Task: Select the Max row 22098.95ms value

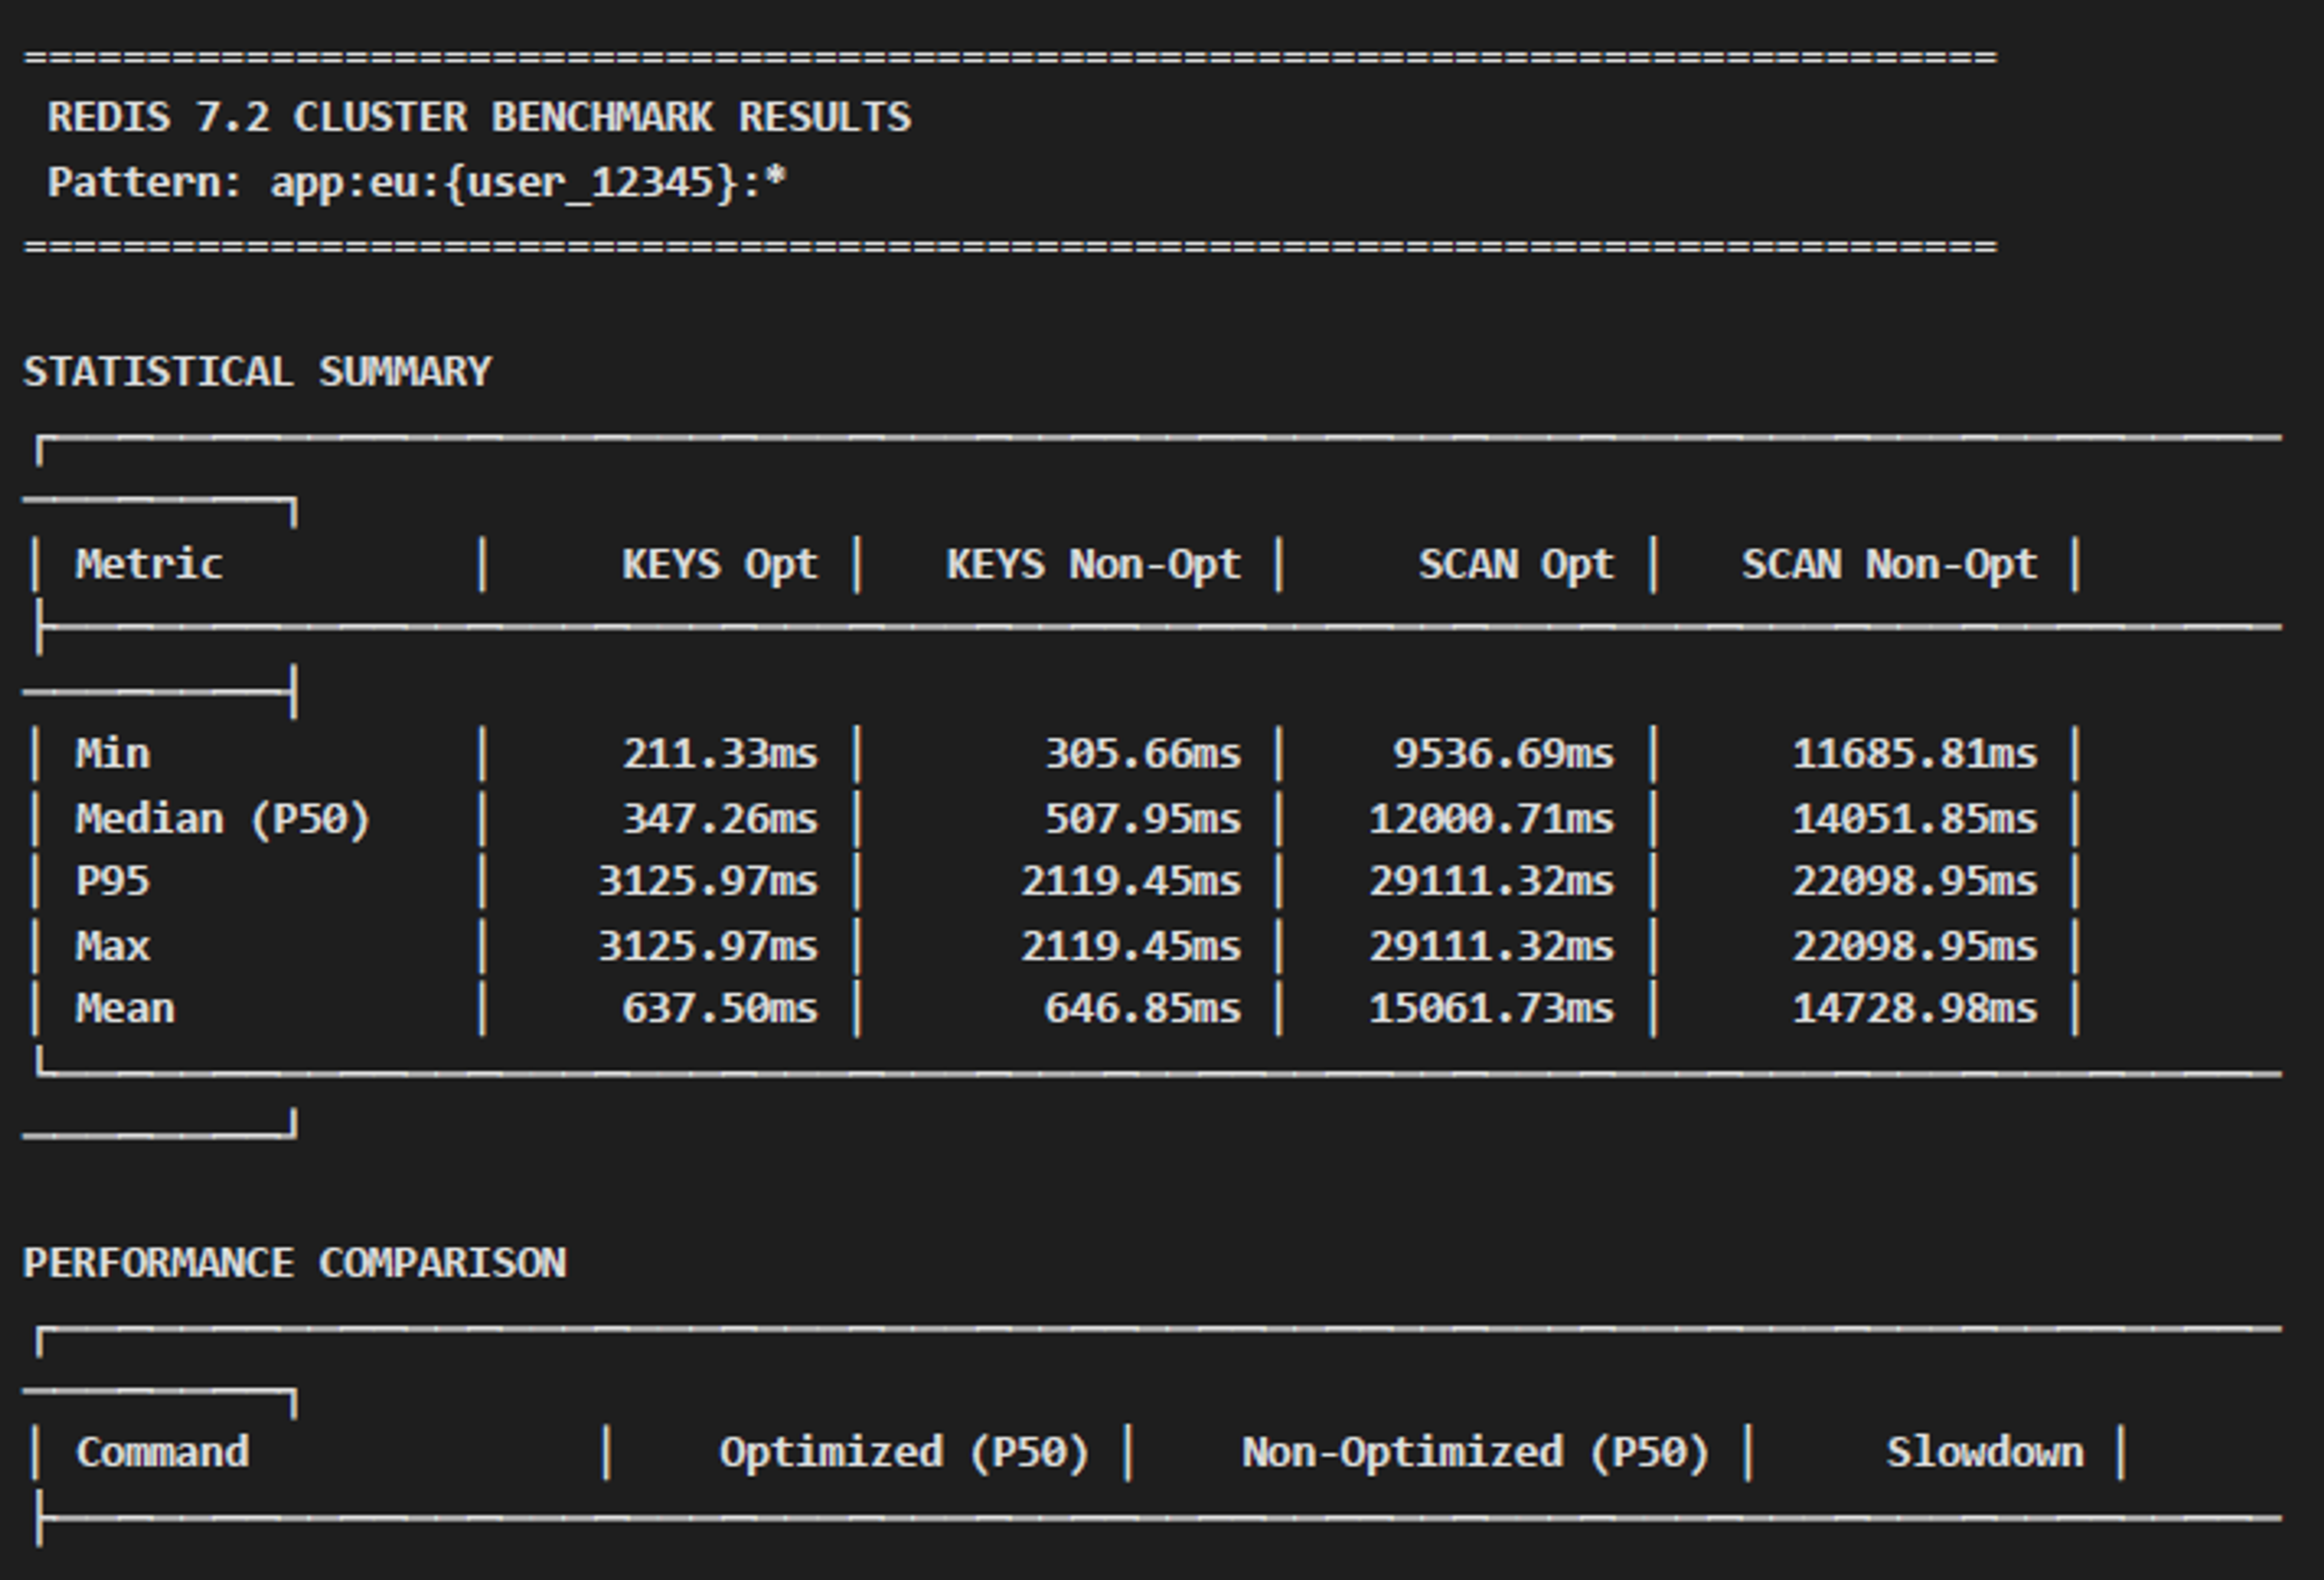Action: coord(1914,946)
